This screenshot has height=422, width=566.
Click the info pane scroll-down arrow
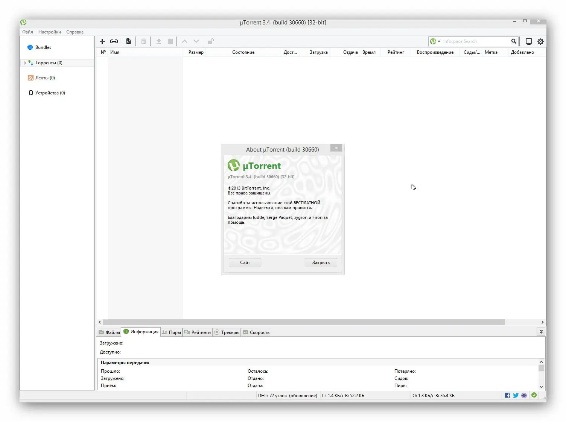[541, 387]
